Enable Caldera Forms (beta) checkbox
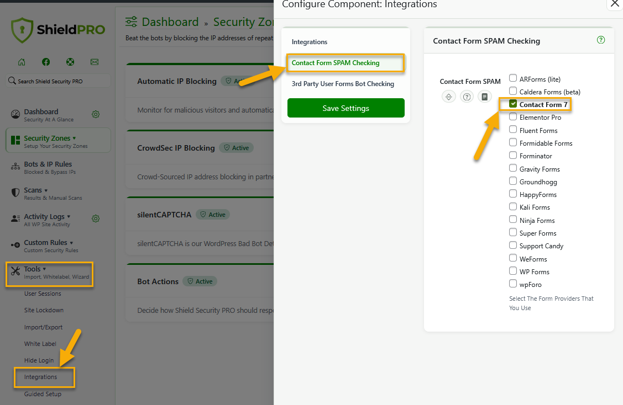 pos(513,91)
